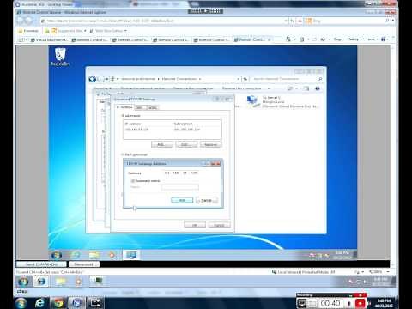The image size is (412, 309).
Task: Click the Send Ctrl+Alt+Del button
Action: (41, 264)
